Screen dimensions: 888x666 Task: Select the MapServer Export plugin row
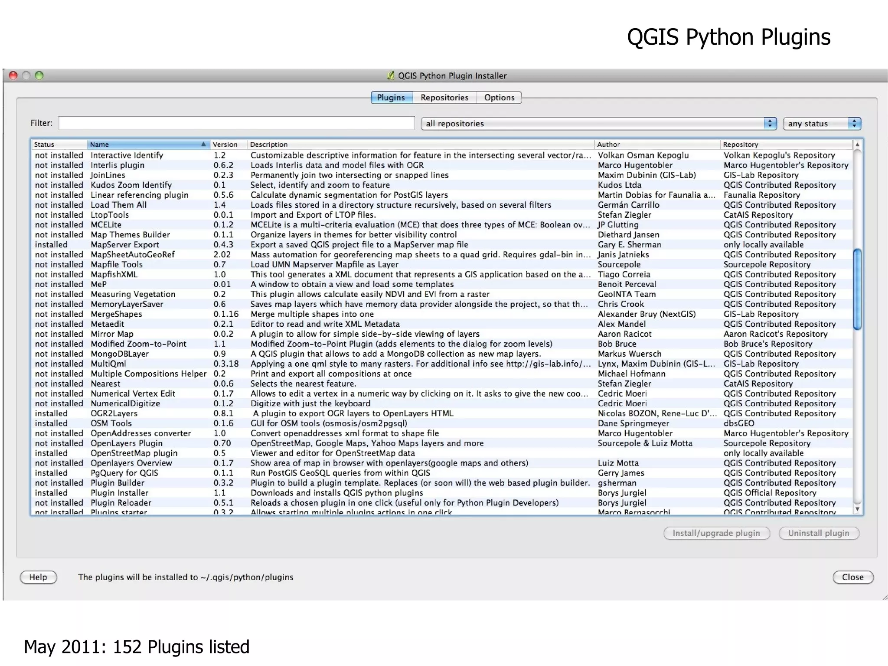(x=125, y=245)
